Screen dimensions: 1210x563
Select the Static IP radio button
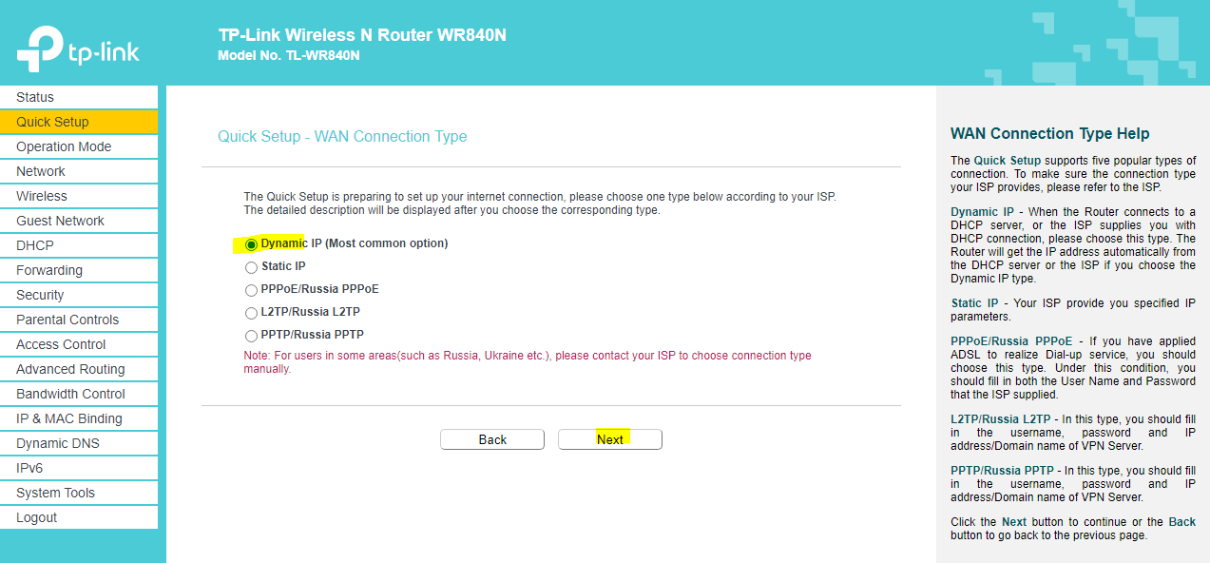(x=252, y=267)
